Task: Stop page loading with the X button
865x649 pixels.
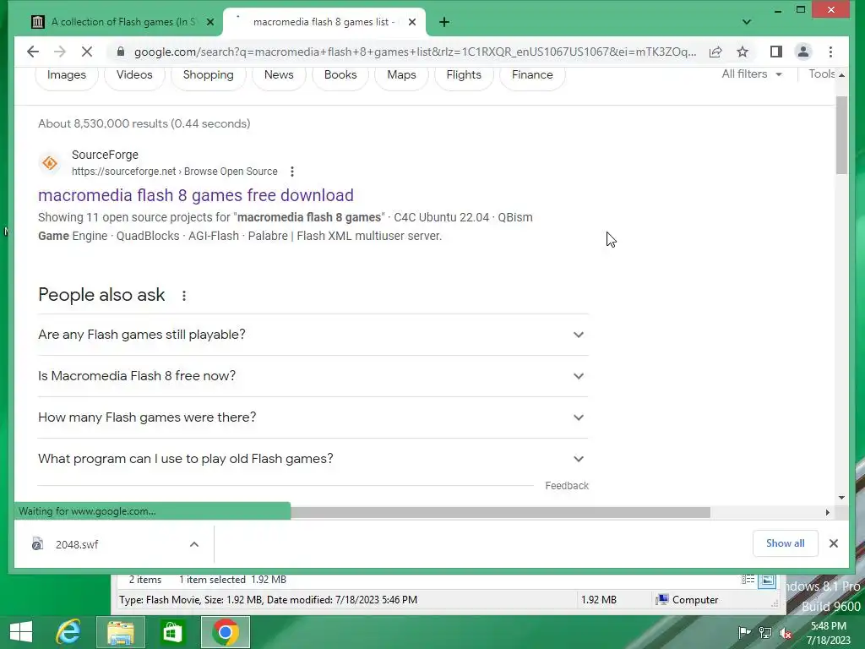Action: pos(87,52)
